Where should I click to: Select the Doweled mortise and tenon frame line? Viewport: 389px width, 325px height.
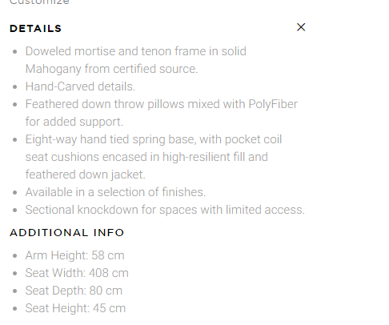(136, 51)
